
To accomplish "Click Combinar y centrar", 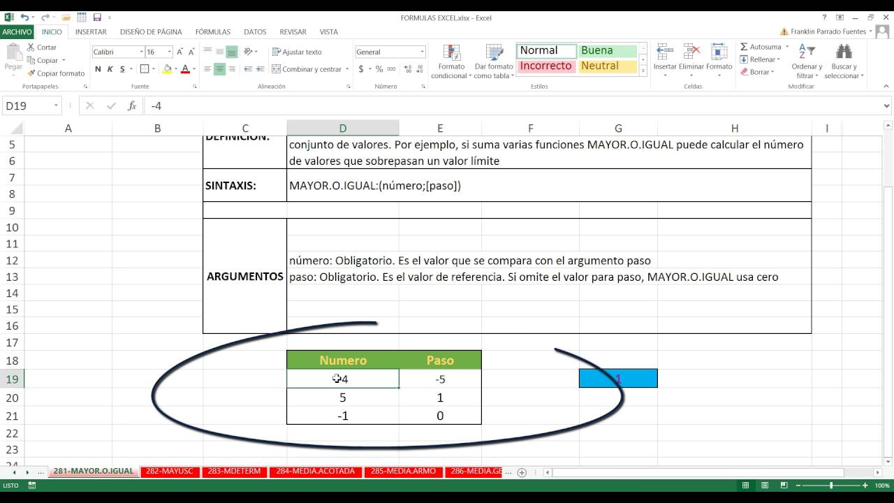I will 307,69.
